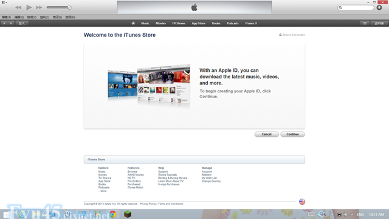
Task: Open iTunes Tutorials link
Action: 168,175
